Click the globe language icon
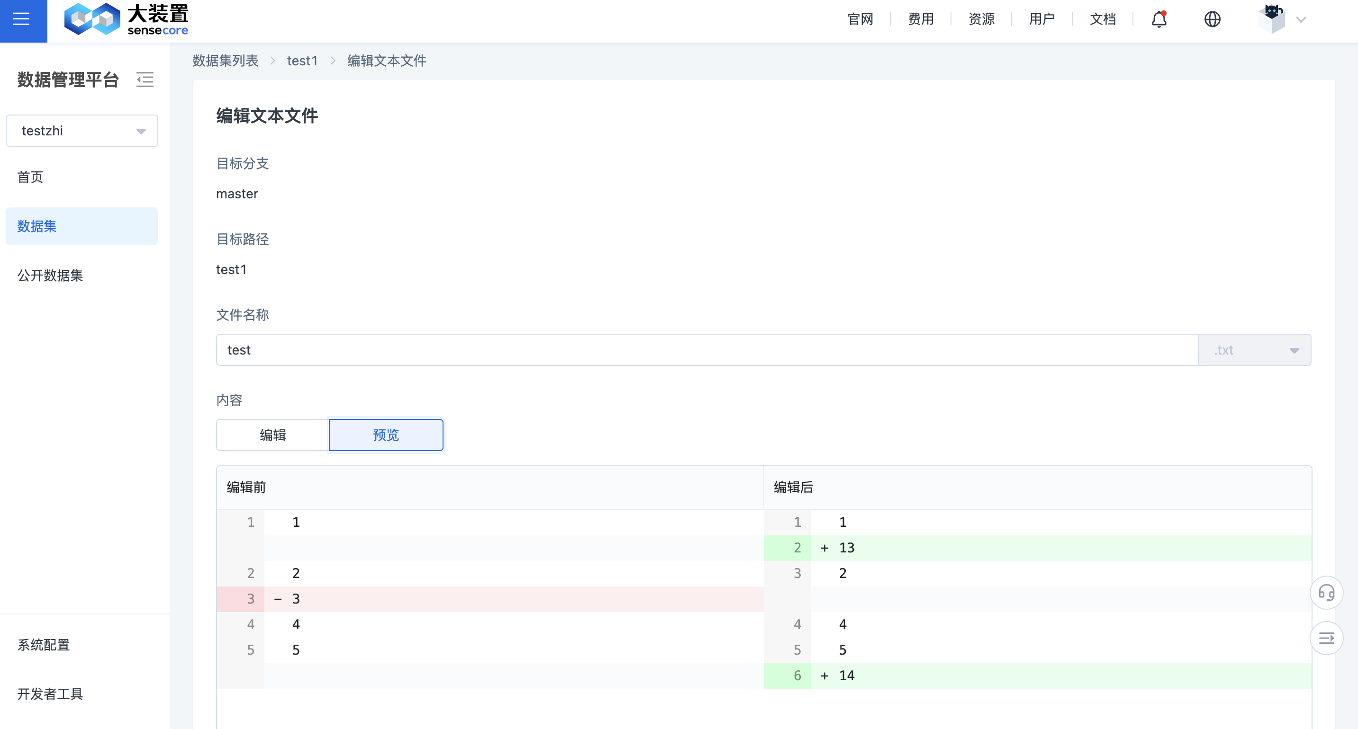Viewport: 1358px width, 729px height. point(1212,19)
